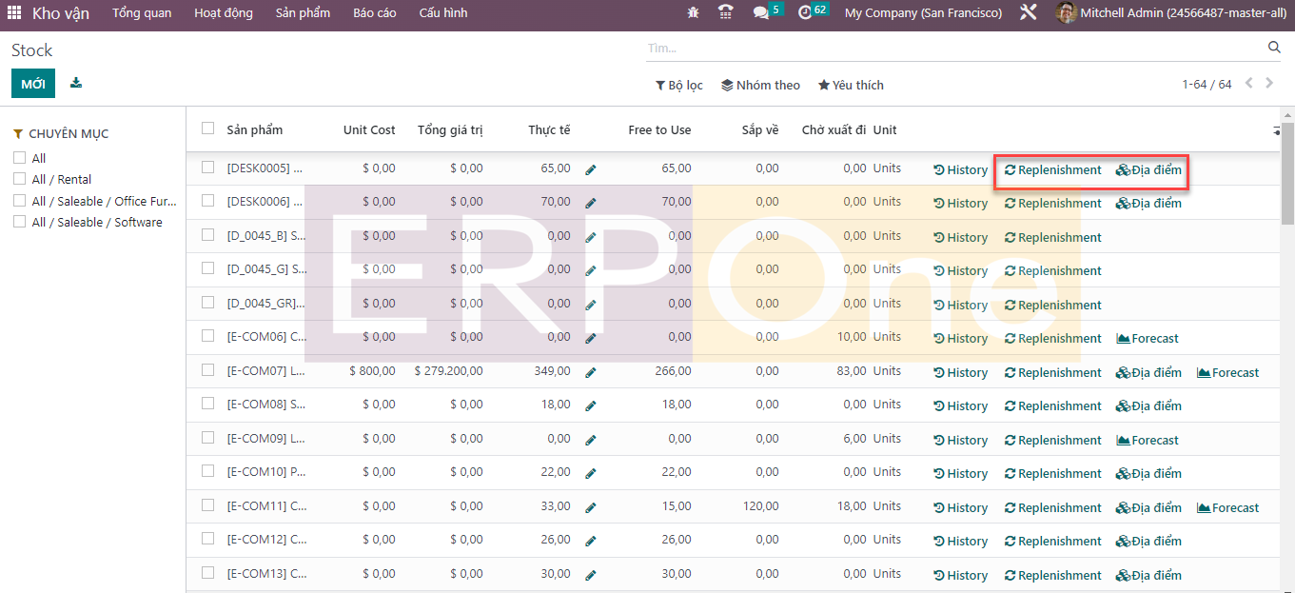
Task: Click the MỚI button
Action: 33,84
